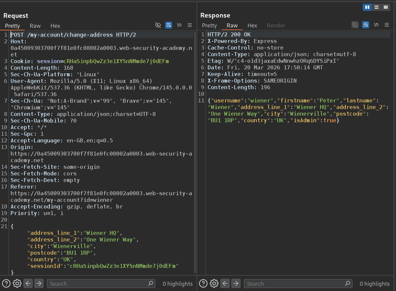Click Response search back arrow
This screenshot has height=291, width=396.
pyautogui.click(x=225, y=283)
